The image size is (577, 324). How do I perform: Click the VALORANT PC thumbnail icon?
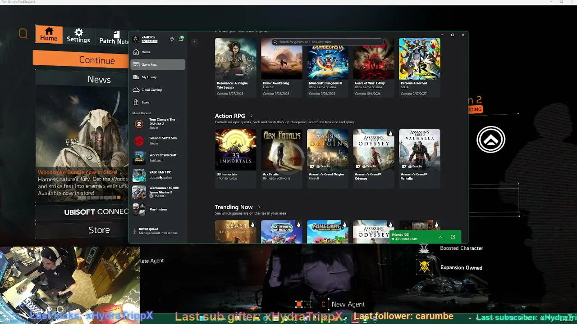pos(139,175)
